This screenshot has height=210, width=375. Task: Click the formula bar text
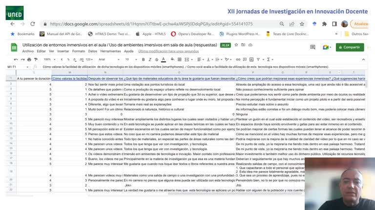[x=186, y=67]
